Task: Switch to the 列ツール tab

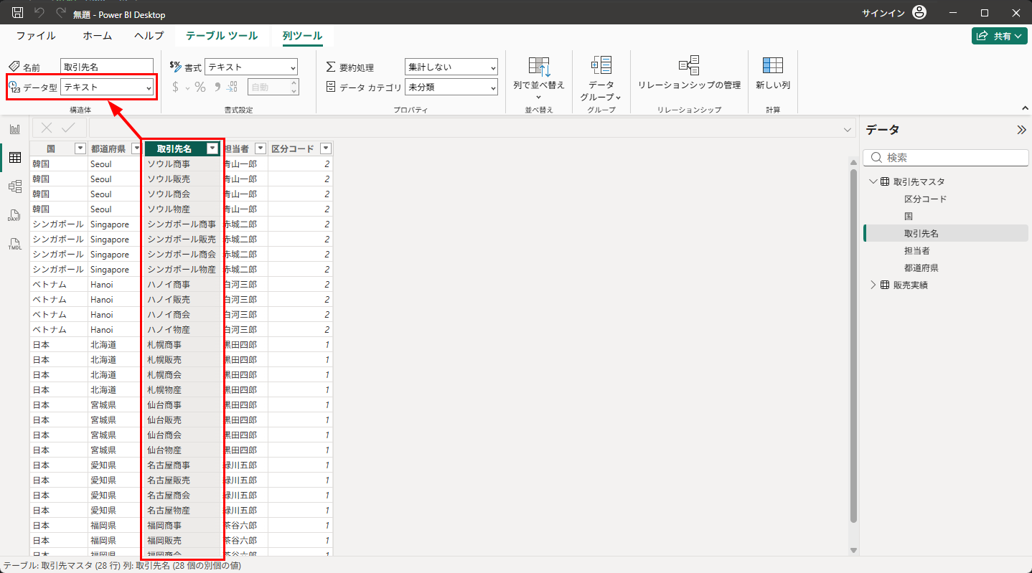Action: [x=302, y=36]
